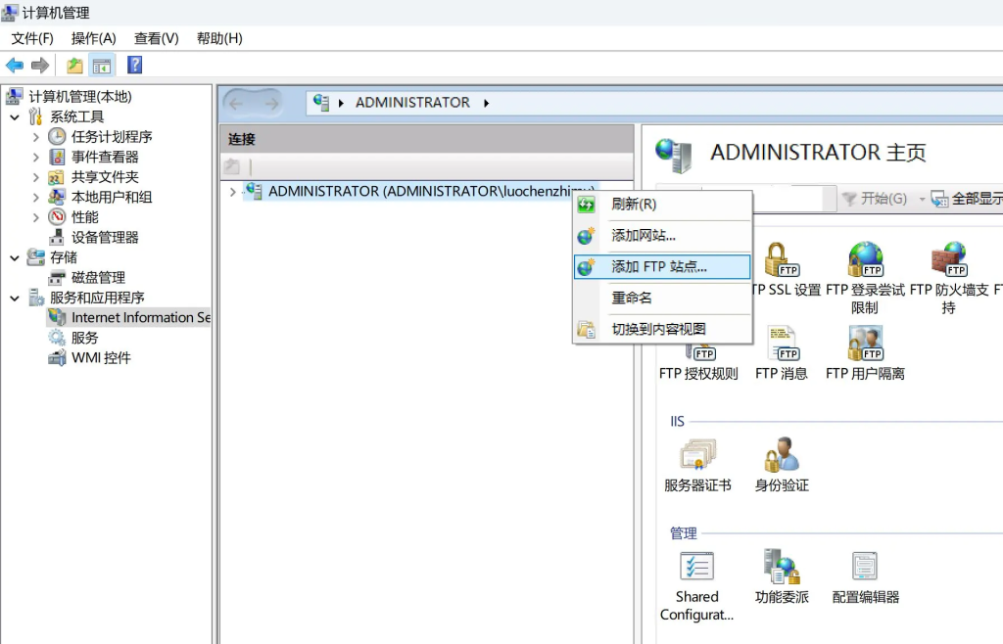Screen dimensions: 1003x644
Task: Expand the 事件查看器 node chevron
Action: click(36, 158)
